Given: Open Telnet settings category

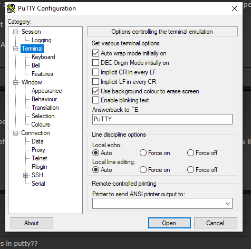Looking at the screenshot, I should [40, 158].
